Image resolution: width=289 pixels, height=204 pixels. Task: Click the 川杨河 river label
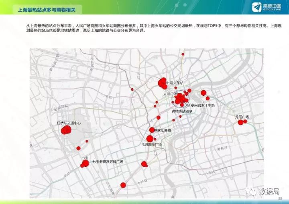click(x=222, y=148)
